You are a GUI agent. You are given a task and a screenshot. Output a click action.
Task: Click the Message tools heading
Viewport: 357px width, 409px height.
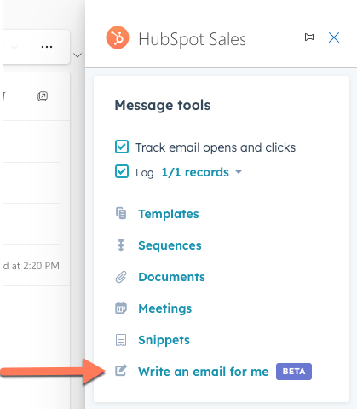163,105
